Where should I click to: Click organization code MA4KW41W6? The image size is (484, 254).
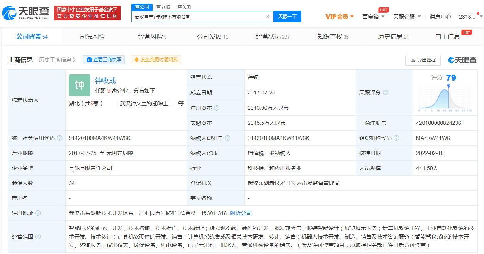coord(433,138)
